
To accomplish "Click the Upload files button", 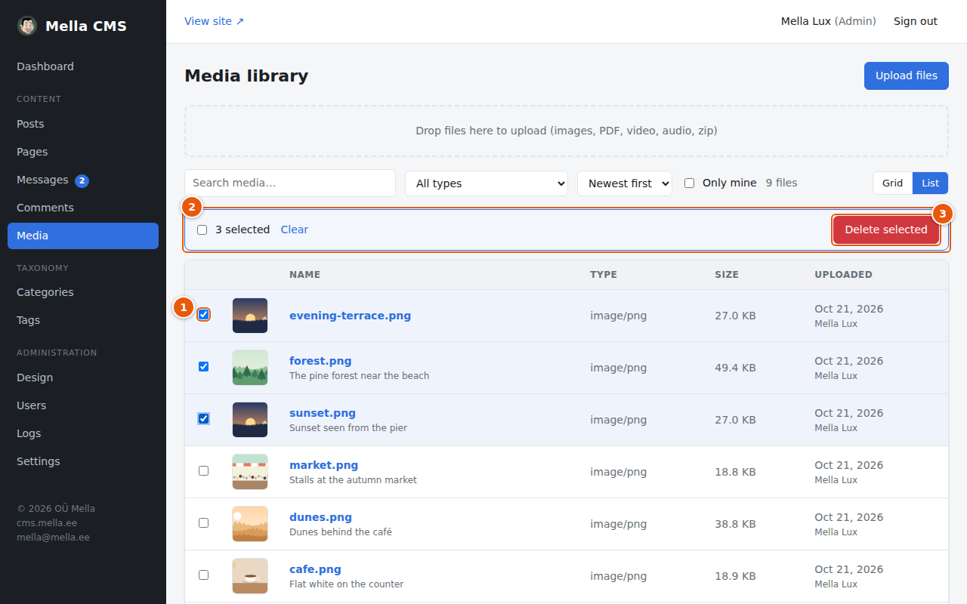I will (907, 75).
